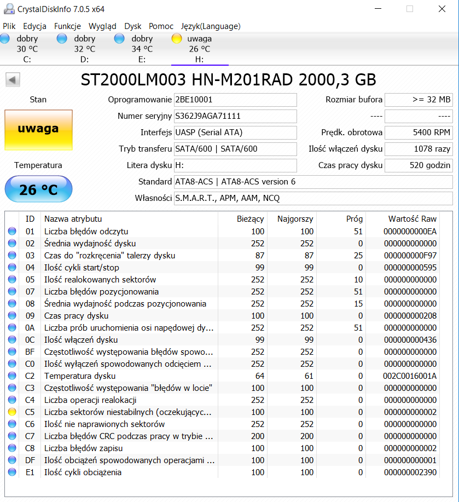Click the status dot on row C2
459x502 pixels.
(x=12, y=376)
